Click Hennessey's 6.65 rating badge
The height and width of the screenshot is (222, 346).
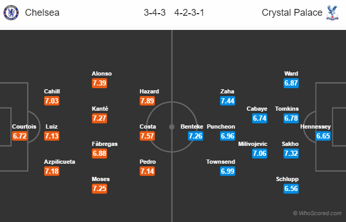tap(323, 136)
